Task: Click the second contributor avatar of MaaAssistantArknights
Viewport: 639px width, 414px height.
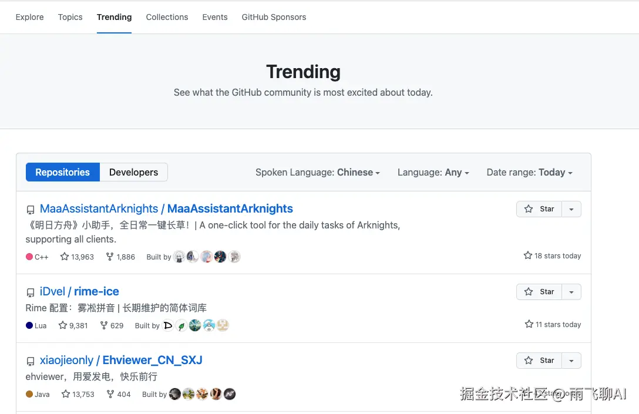Action: pos(193,257)
